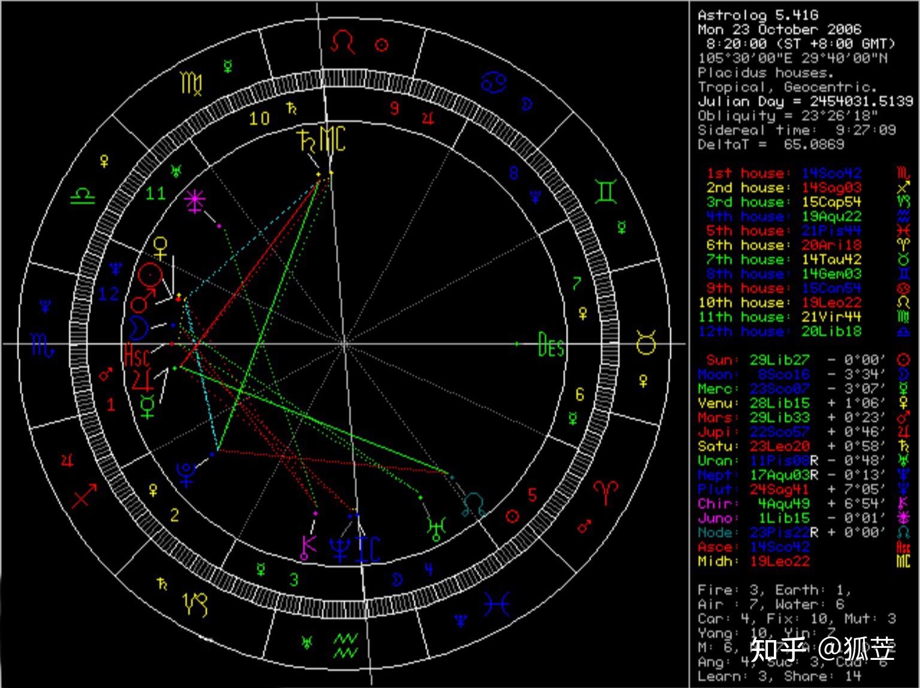This screenshot has height=688, width=920.
Task: Click the large green Mercury glyph inside chart
Action: coord(147,406)
